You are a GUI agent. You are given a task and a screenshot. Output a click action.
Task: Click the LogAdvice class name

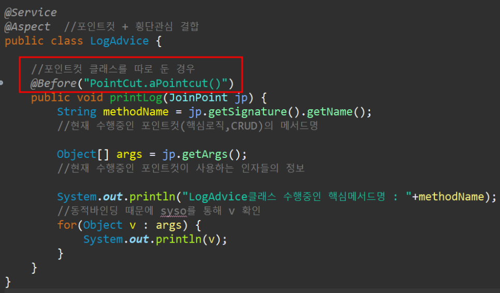tap(119, 41)
